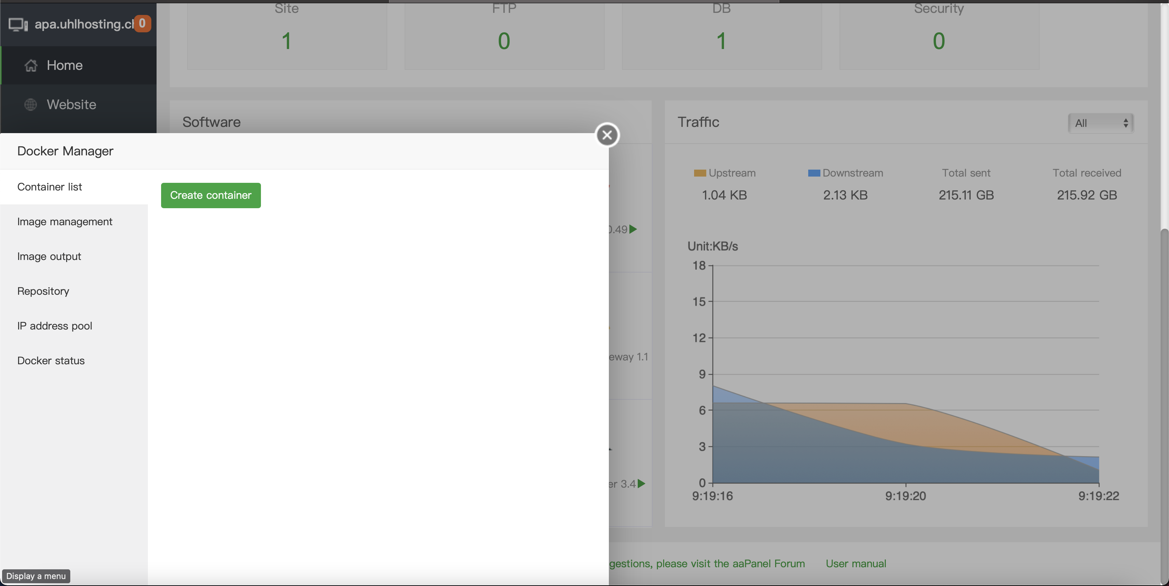Click the Downstream blue legend swatch

coord(814,173)
